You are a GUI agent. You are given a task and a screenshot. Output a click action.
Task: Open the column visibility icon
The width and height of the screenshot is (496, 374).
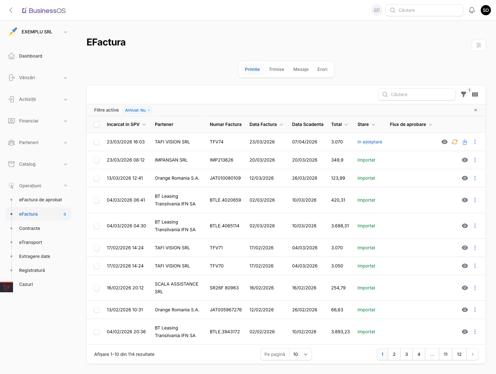click(x=475, y=94)
